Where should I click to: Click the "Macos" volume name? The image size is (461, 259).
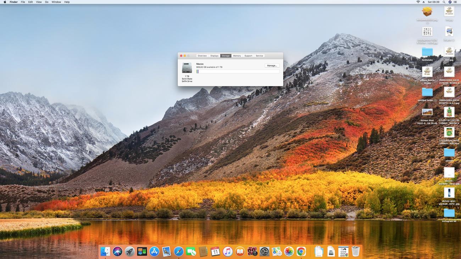point(200,64)
